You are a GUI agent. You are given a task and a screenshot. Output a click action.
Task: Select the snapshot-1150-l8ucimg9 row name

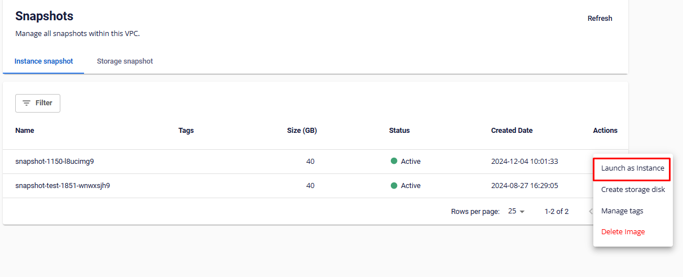click(x=55, y=162)
